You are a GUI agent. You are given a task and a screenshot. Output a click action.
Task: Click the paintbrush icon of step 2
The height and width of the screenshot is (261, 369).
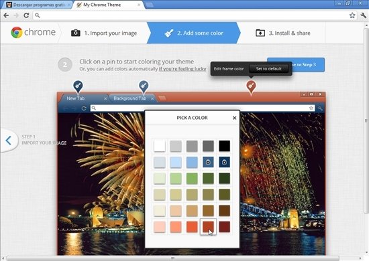click(169, 33)
